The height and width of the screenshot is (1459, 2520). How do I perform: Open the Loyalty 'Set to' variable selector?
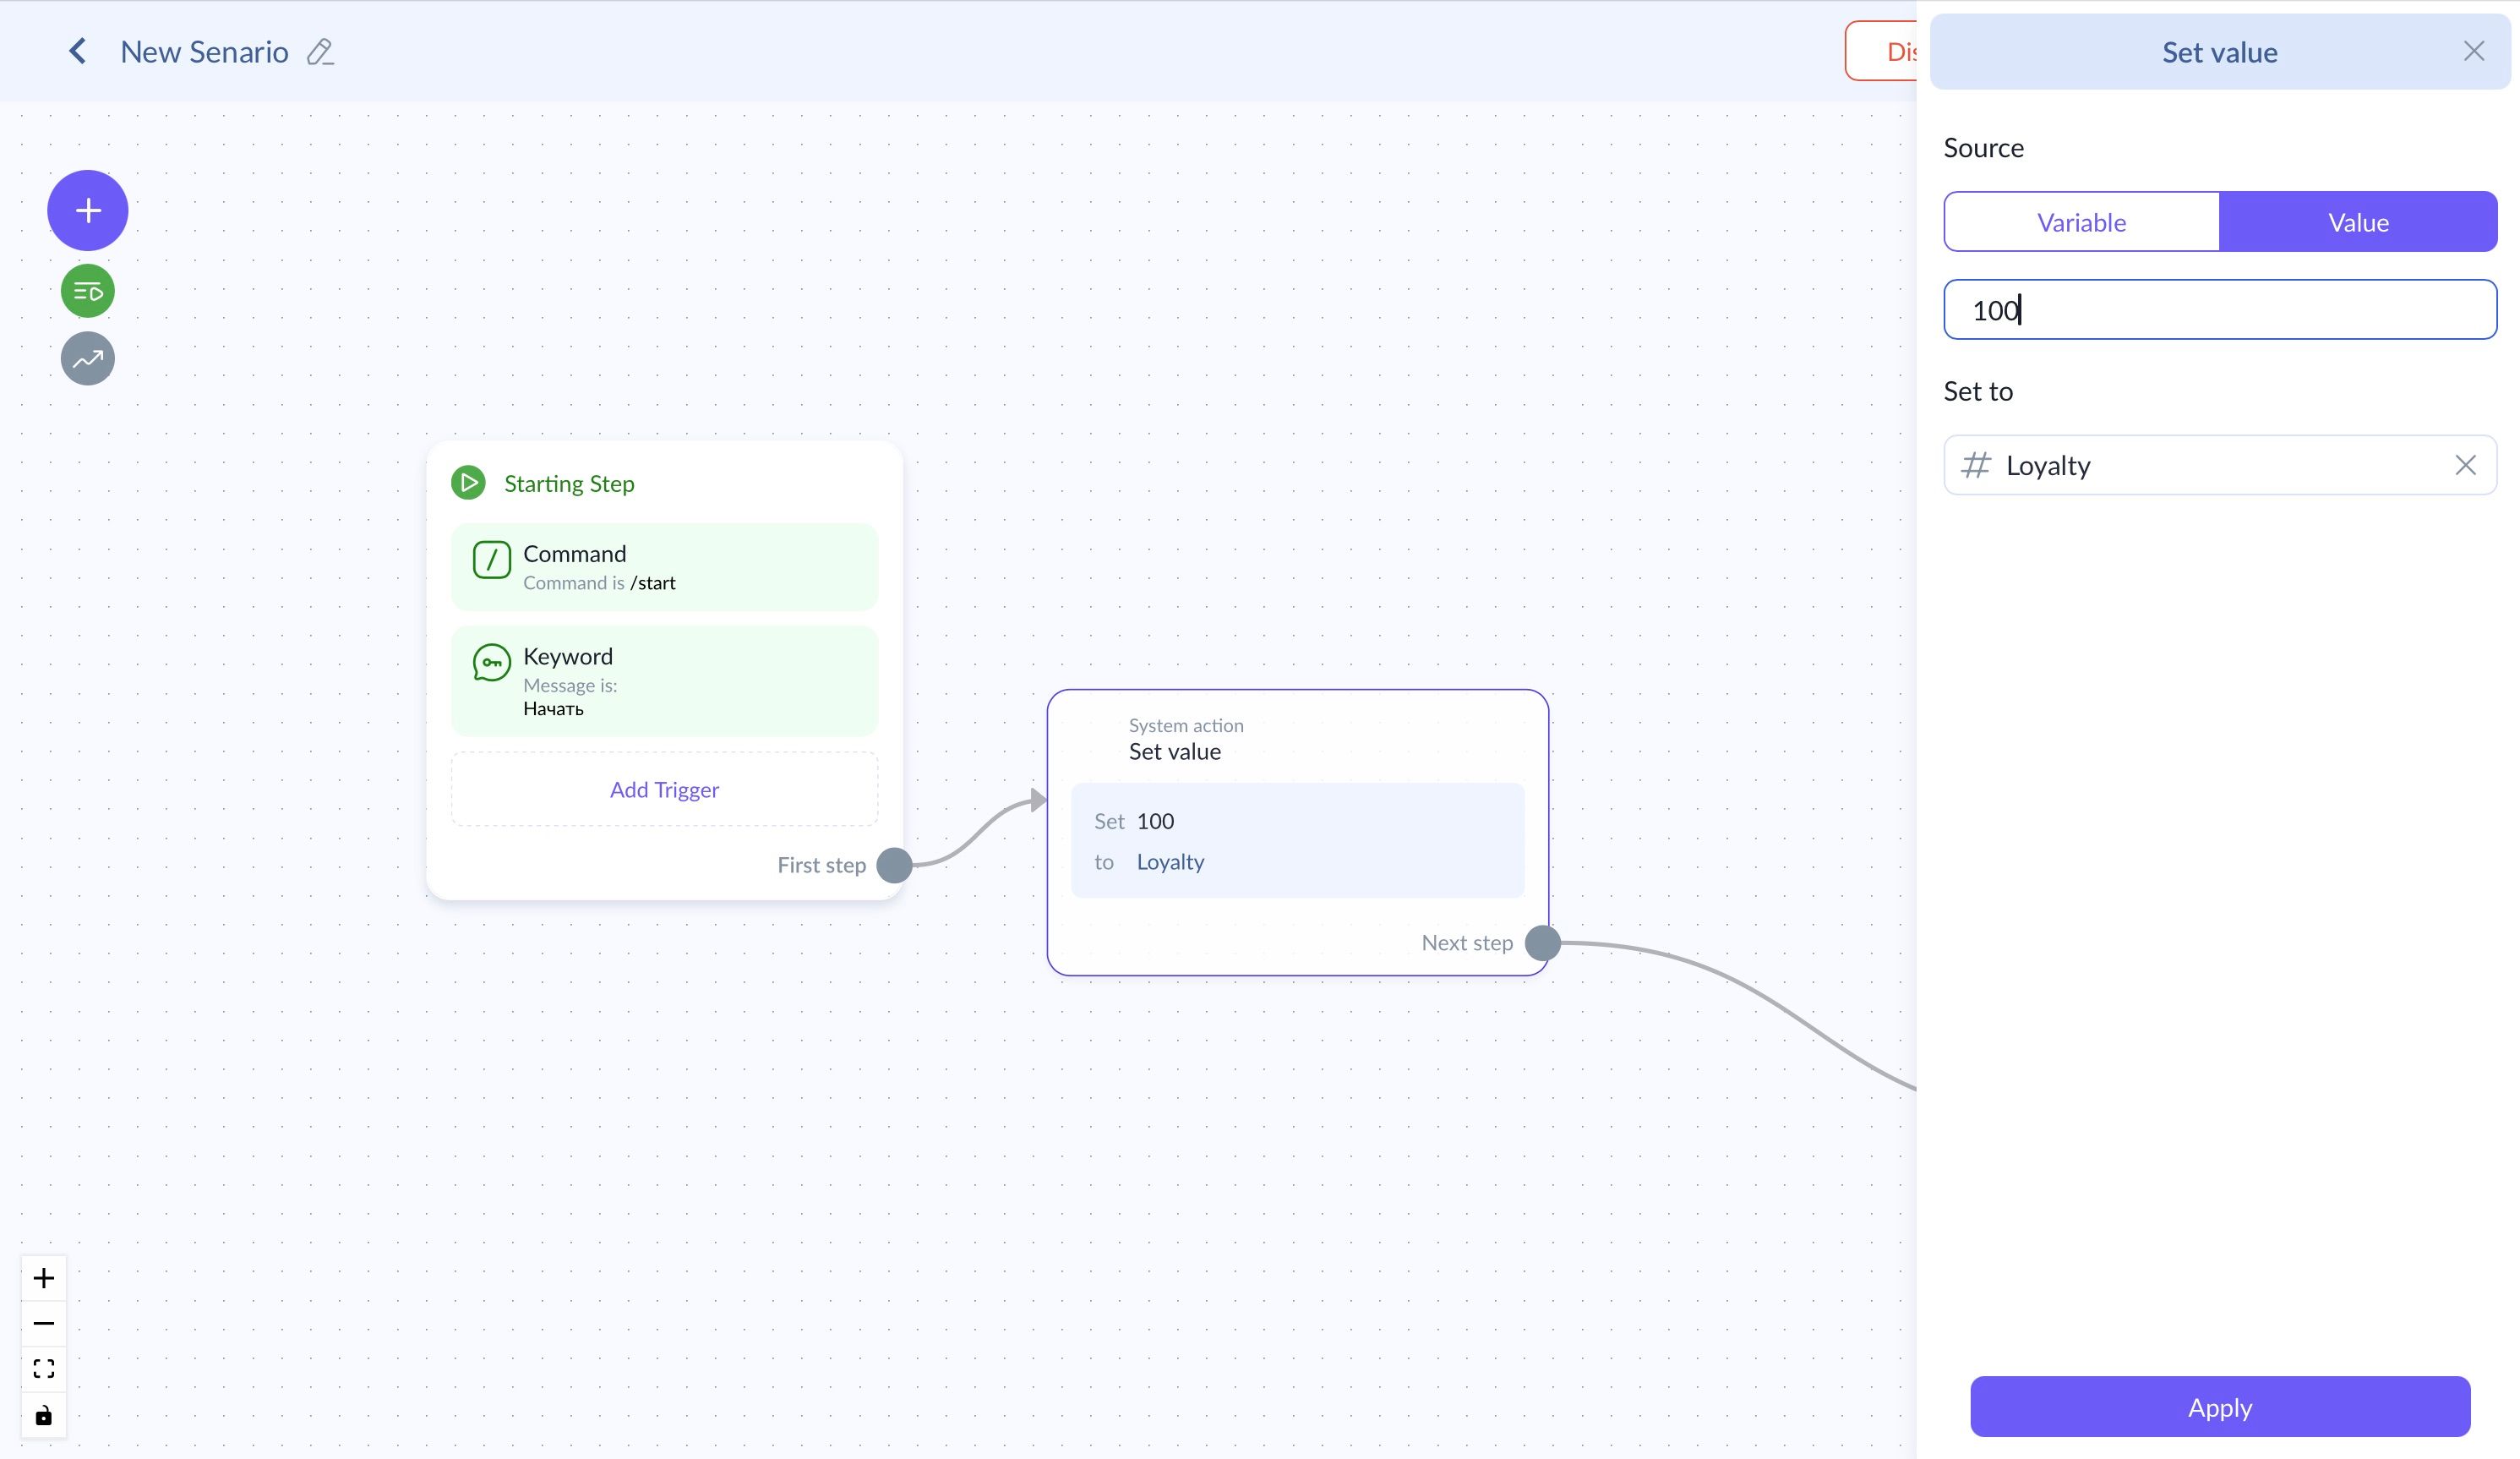pos(2200,465)
